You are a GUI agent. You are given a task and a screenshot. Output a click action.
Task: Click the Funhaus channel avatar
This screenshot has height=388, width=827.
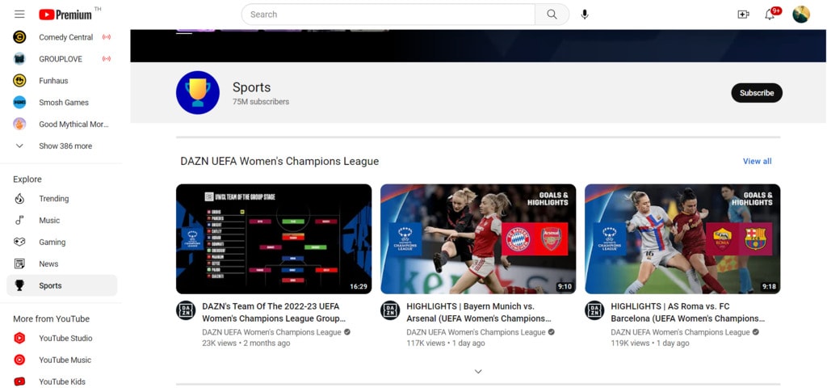[x=19, y=80]
